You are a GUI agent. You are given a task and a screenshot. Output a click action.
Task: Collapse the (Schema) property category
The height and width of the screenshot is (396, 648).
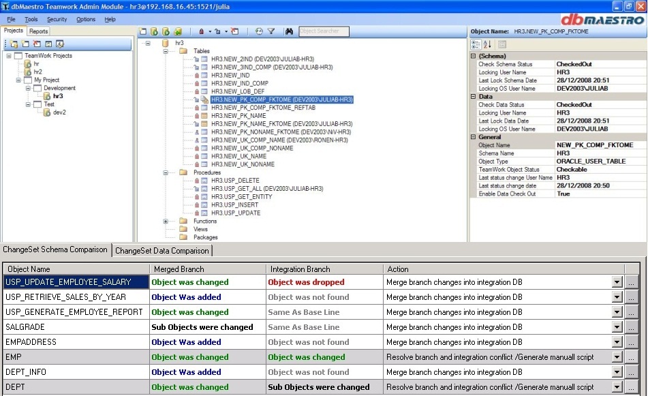474,56
